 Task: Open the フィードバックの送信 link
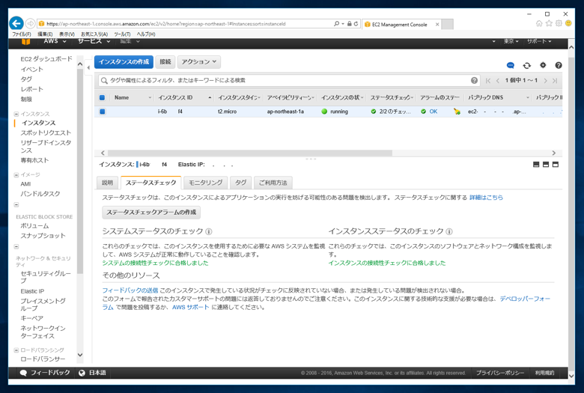click(130, 290)
